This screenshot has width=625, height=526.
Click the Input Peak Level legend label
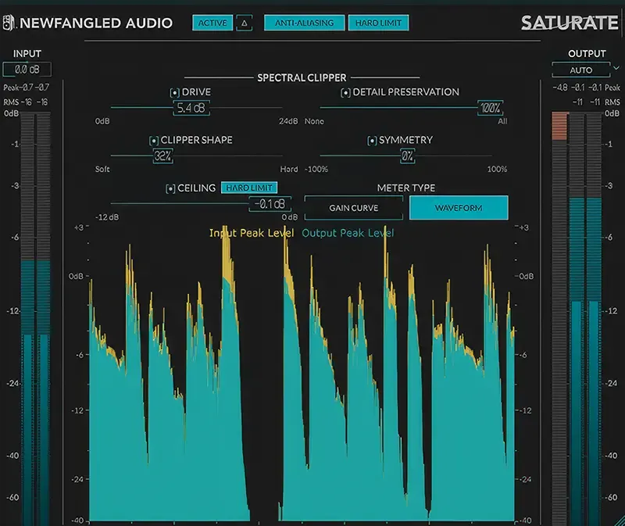252,233
